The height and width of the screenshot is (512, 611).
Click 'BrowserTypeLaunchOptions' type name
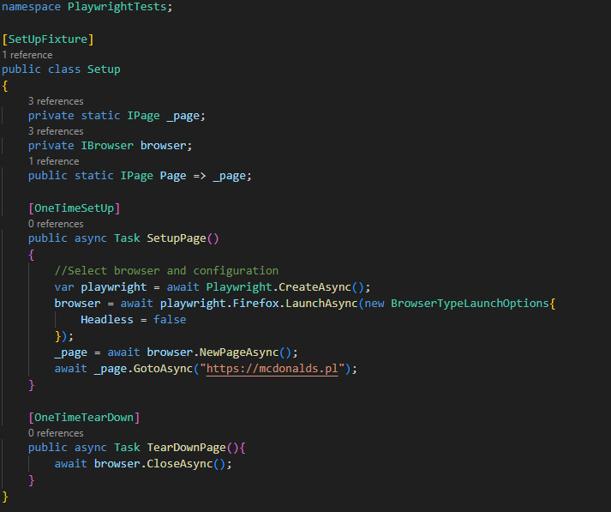pos(470,304)
